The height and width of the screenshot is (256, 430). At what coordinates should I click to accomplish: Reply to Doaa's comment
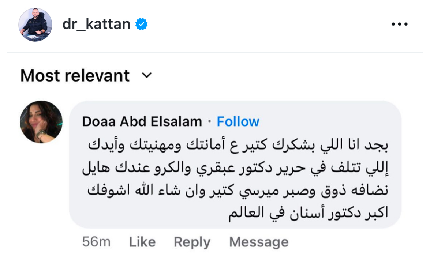(192, 242)
